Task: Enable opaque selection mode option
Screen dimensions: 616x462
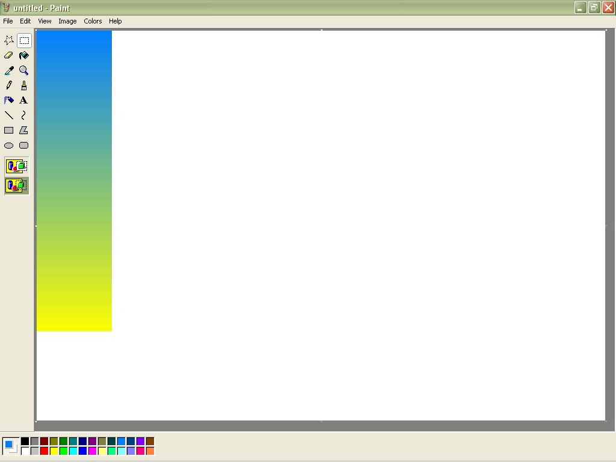Action: coord(16,166)
